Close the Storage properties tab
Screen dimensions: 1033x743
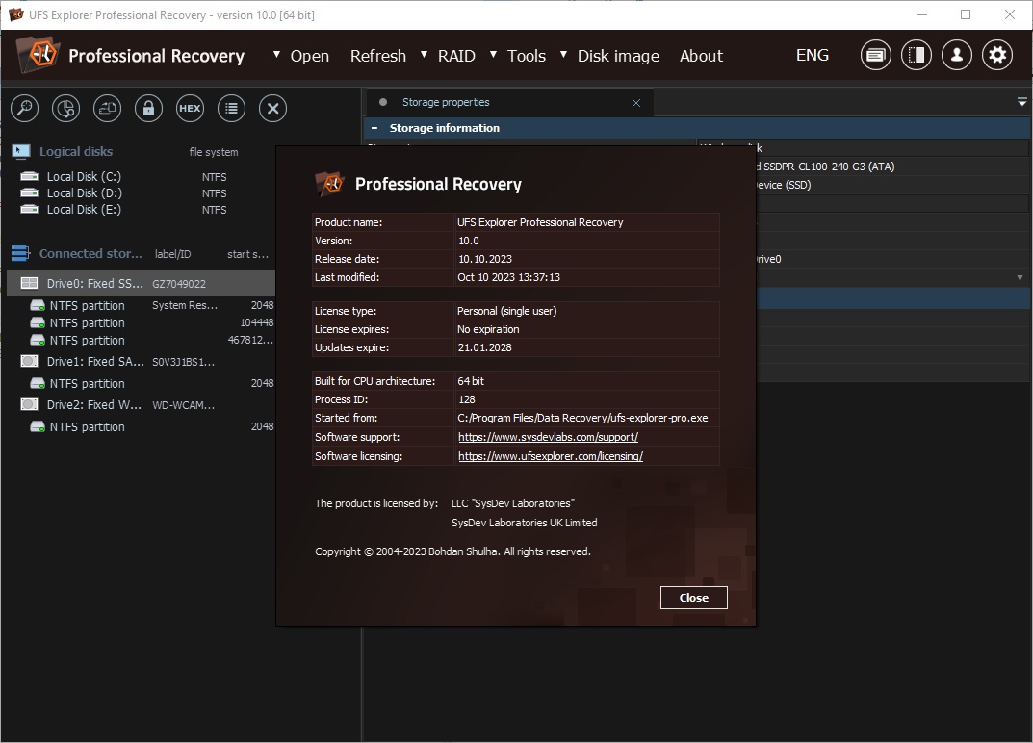[636, 103]
